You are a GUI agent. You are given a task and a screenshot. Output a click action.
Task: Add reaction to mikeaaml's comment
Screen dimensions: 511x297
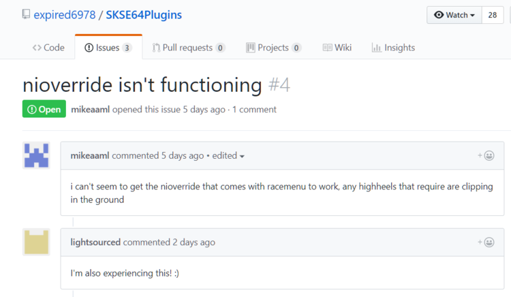pyautogui.click(x=486, y=156)
